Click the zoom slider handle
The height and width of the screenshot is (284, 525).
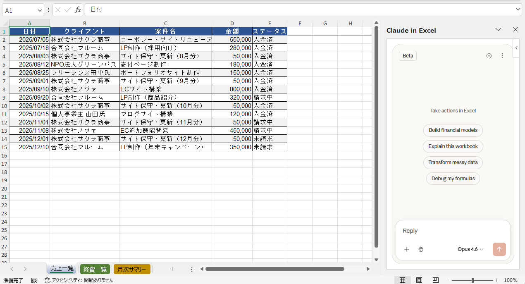point(472,280)
